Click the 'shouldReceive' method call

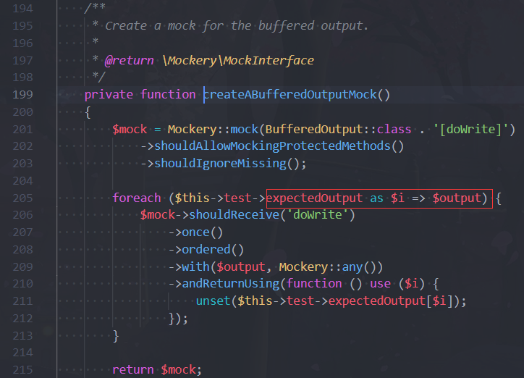[x=234, y=215]
